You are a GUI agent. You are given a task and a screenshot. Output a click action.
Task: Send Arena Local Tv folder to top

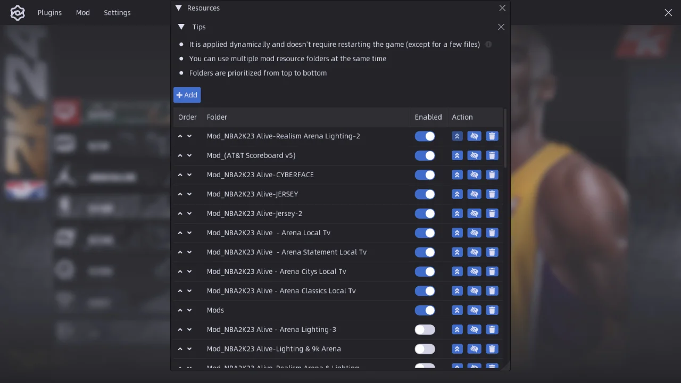[457, 233]
